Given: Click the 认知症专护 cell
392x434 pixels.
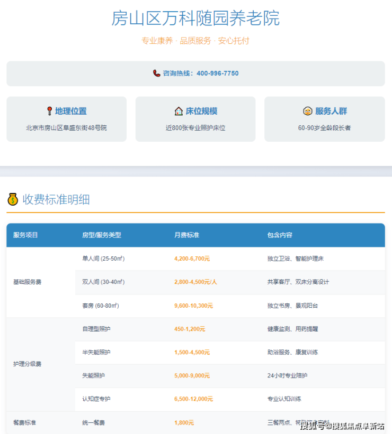Looking at the screenshot, I should pyautogui.click(x=96, y=399).
